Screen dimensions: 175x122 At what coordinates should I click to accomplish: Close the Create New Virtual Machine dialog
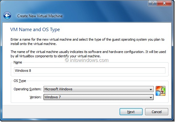164,3
